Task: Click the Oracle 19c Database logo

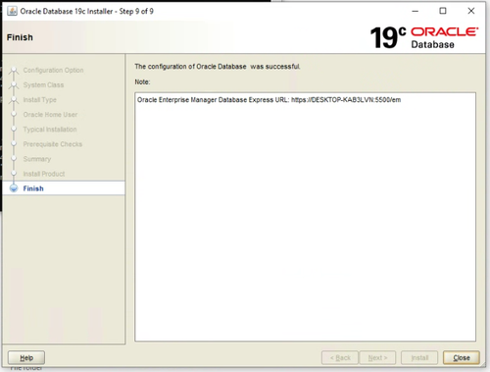Action: coord(424,37)
